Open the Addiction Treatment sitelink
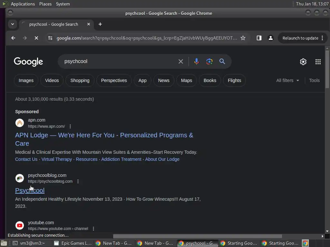 pyautogui.click(x=121, y=159)
